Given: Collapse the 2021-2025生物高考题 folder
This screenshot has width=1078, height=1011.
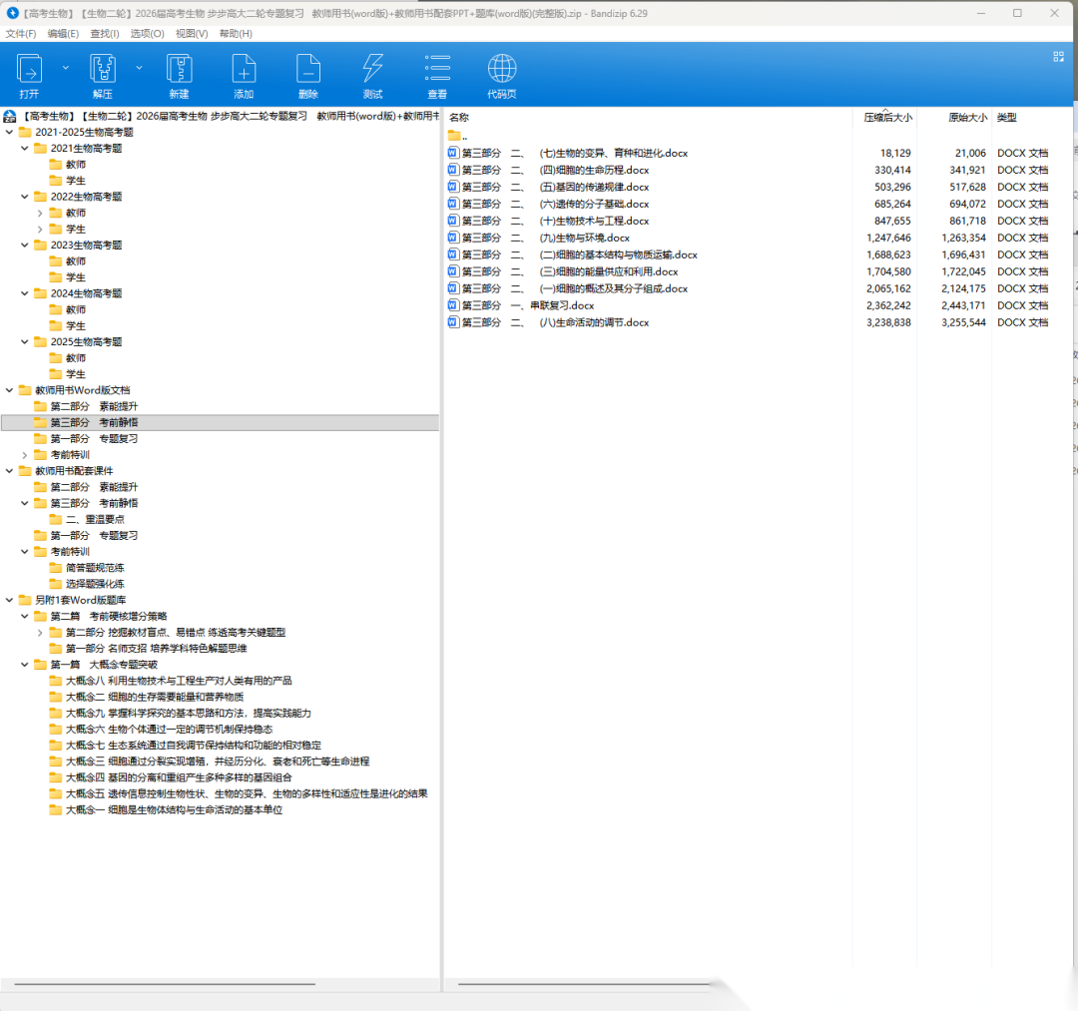Looking at the screenshot, I should click(x=10, y=132).
